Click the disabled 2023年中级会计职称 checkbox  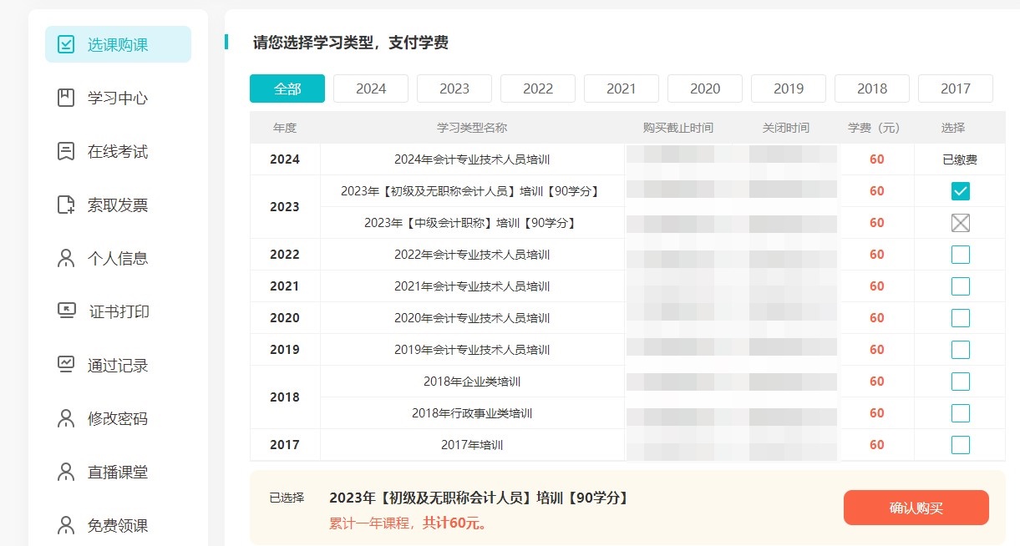click(959, 222)
